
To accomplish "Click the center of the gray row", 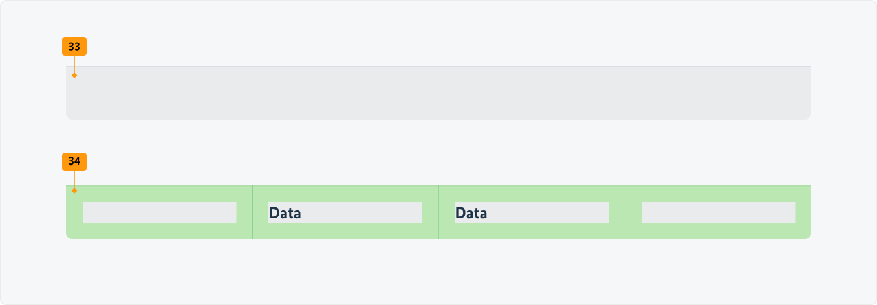I will tap(438, 93).
